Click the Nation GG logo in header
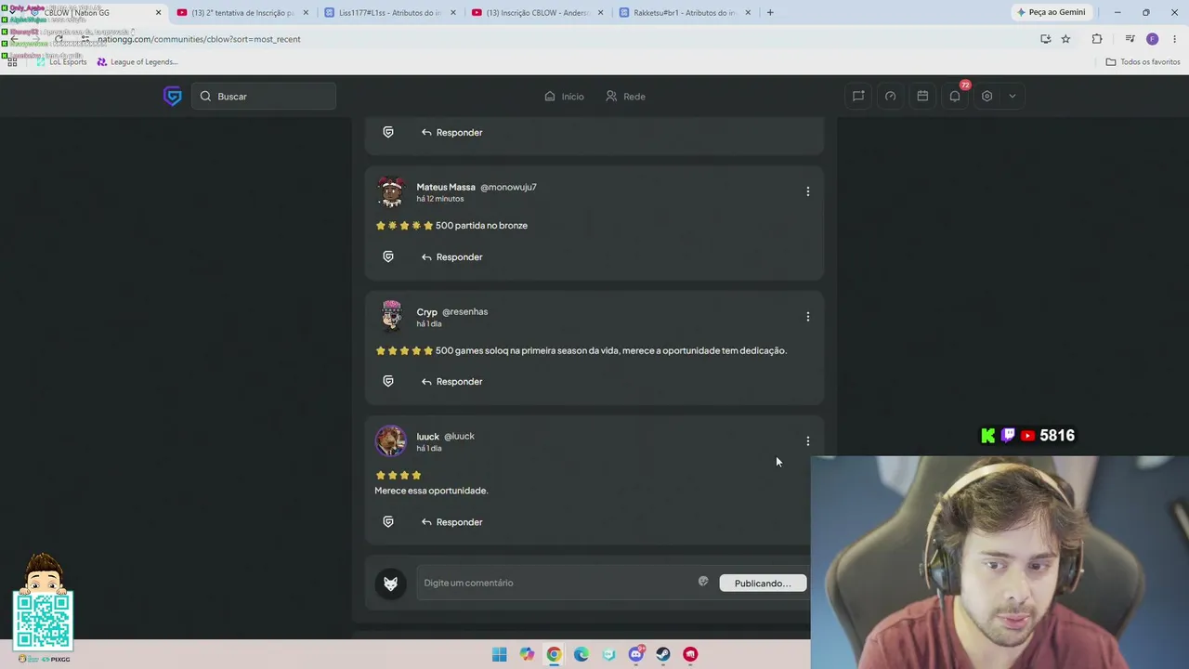The width and height of the screenshot is (1189, 669). 172,96
